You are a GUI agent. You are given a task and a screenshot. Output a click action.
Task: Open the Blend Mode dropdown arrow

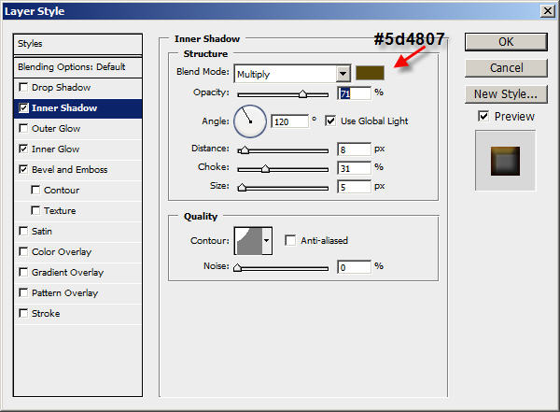click(x=343, y=74)
